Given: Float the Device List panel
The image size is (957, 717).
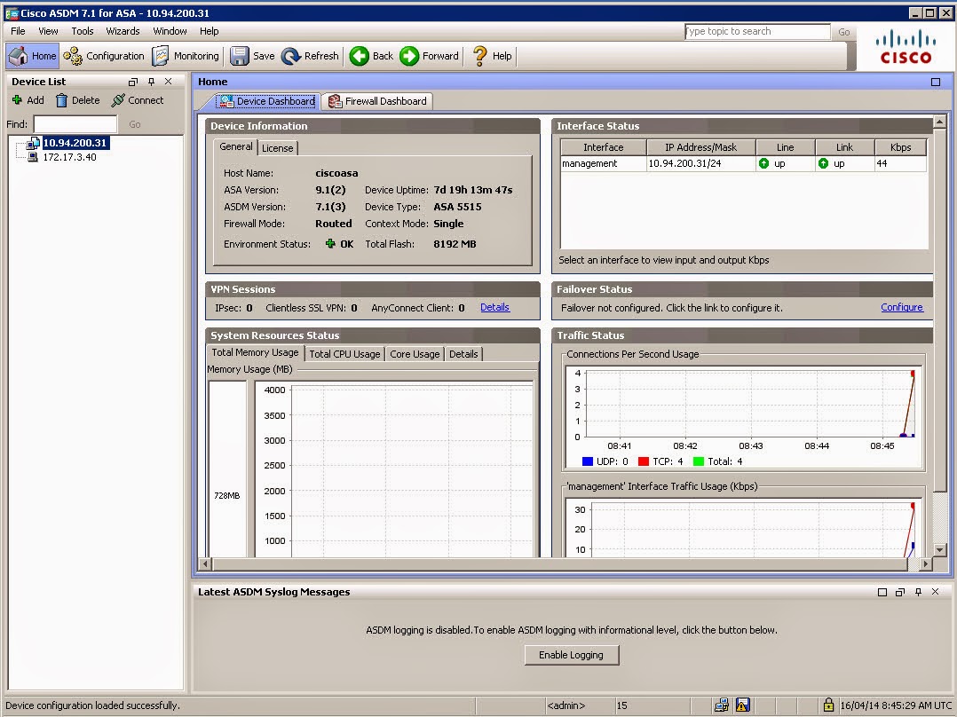Looking at the screenshot, I should (x=132, y=82).
